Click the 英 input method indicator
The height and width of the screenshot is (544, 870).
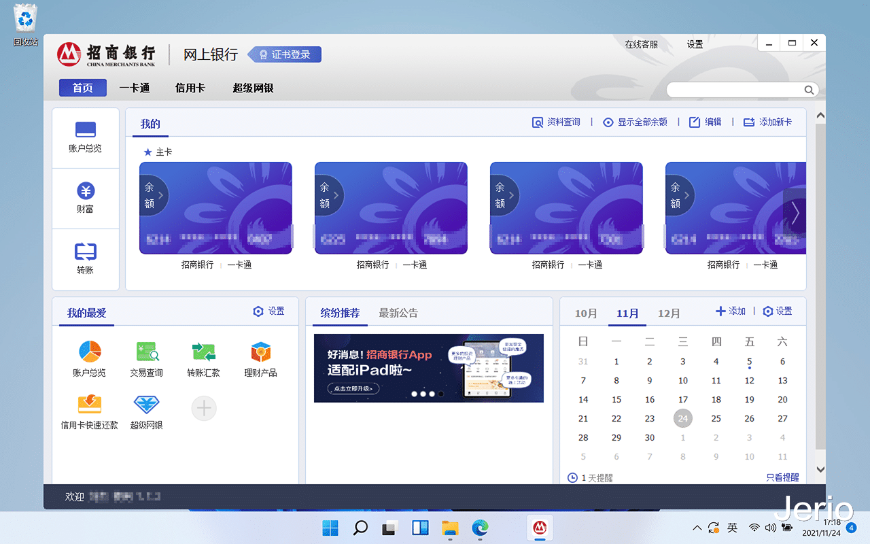pyautogui.click(x=732, y=528)
